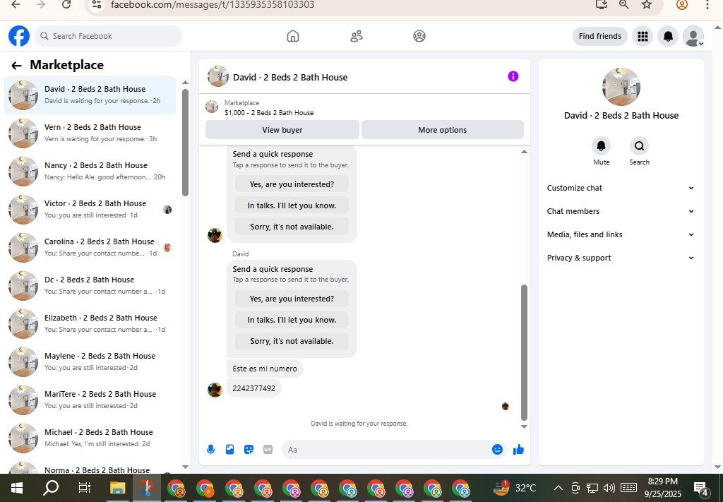The width and height of the screenshot is (723, 502).
Task: Click the View buyer button
Action: click(x=282, y=130)
